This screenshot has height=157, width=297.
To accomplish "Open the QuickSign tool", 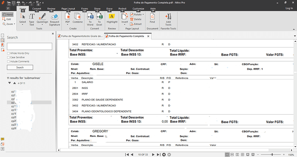I will point(43,19).
